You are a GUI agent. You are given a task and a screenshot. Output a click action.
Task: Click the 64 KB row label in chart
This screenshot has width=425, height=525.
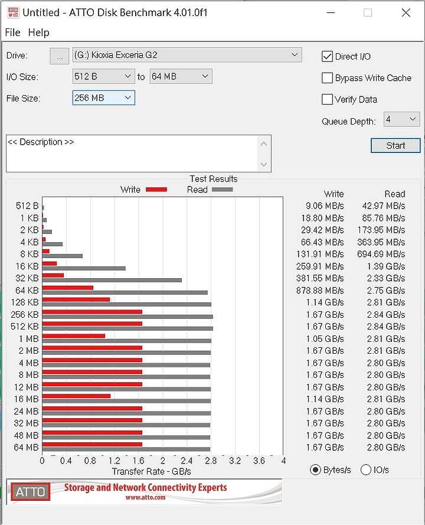(x=27, y=291)
